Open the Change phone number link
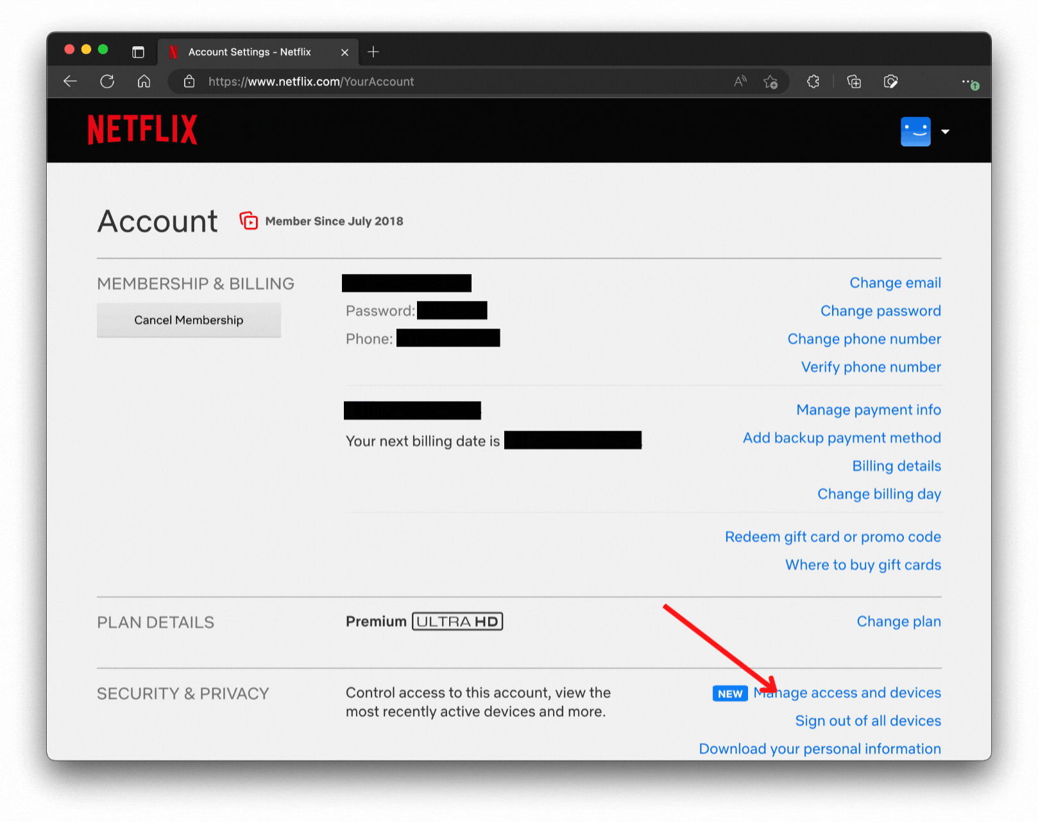1038x822 pixels. point(864,339)
